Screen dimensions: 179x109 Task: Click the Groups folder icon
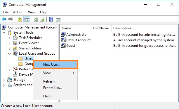pos(20,64)
